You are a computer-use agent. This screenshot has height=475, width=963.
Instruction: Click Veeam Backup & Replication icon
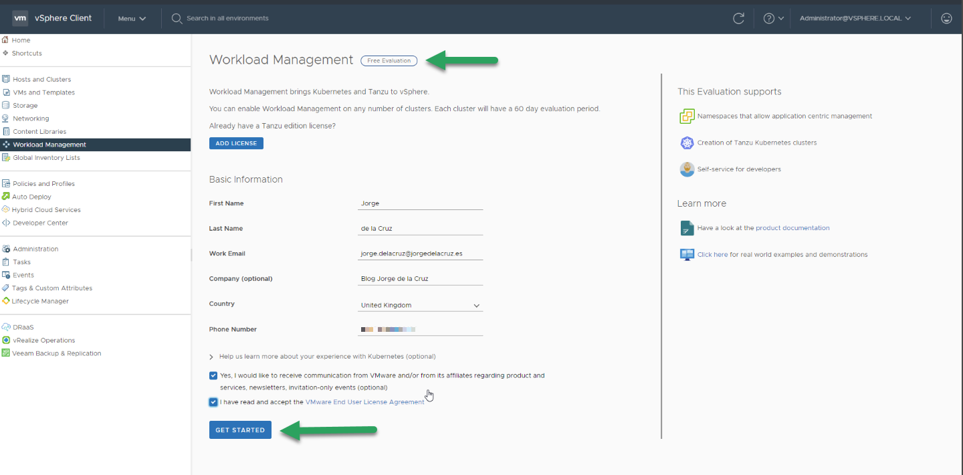pyautogui.click(x=6, y=353)
